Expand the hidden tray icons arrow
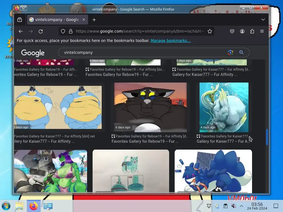Image resolution: width=283 pixels, height=212 pixels. pos(242,206)
